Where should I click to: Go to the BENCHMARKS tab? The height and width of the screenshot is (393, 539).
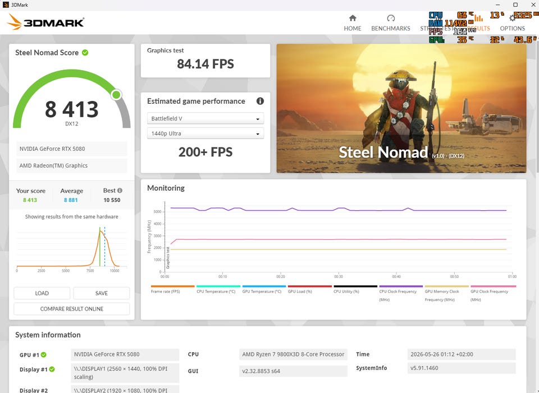click(391, 29)
